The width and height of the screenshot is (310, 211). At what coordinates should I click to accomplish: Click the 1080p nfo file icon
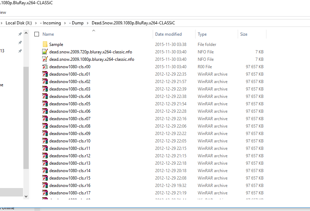(45, 59)
